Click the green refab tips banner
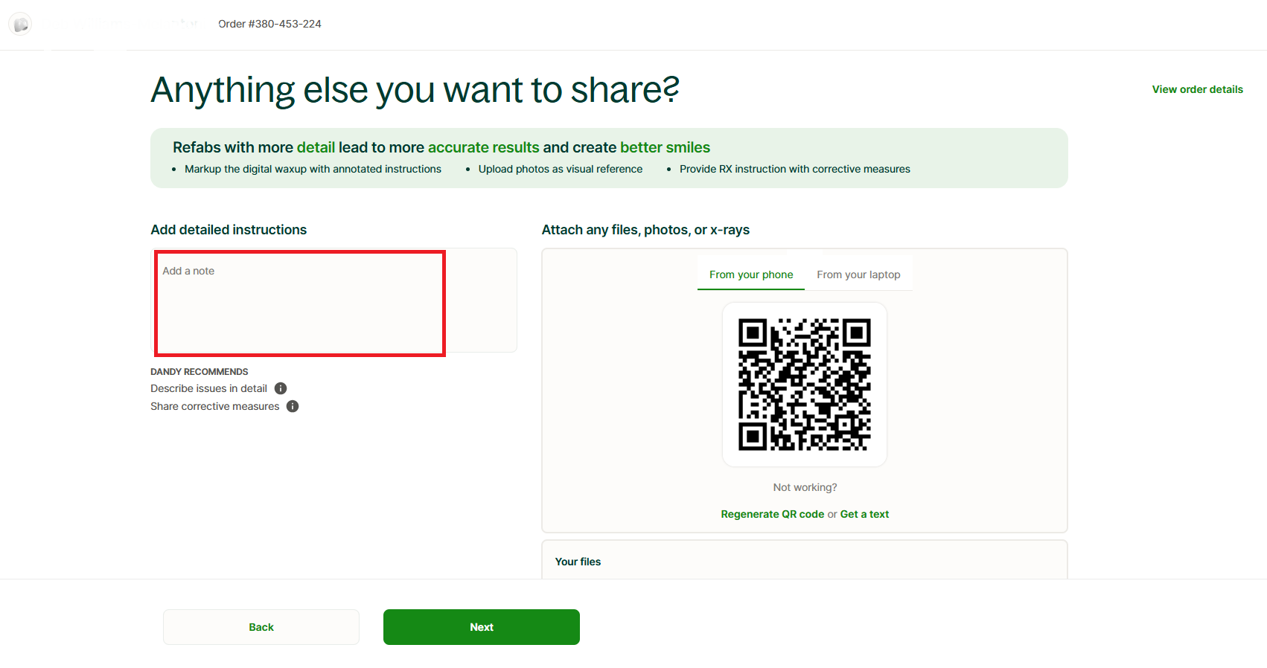1267x668 pixels. tap(608, 158)
